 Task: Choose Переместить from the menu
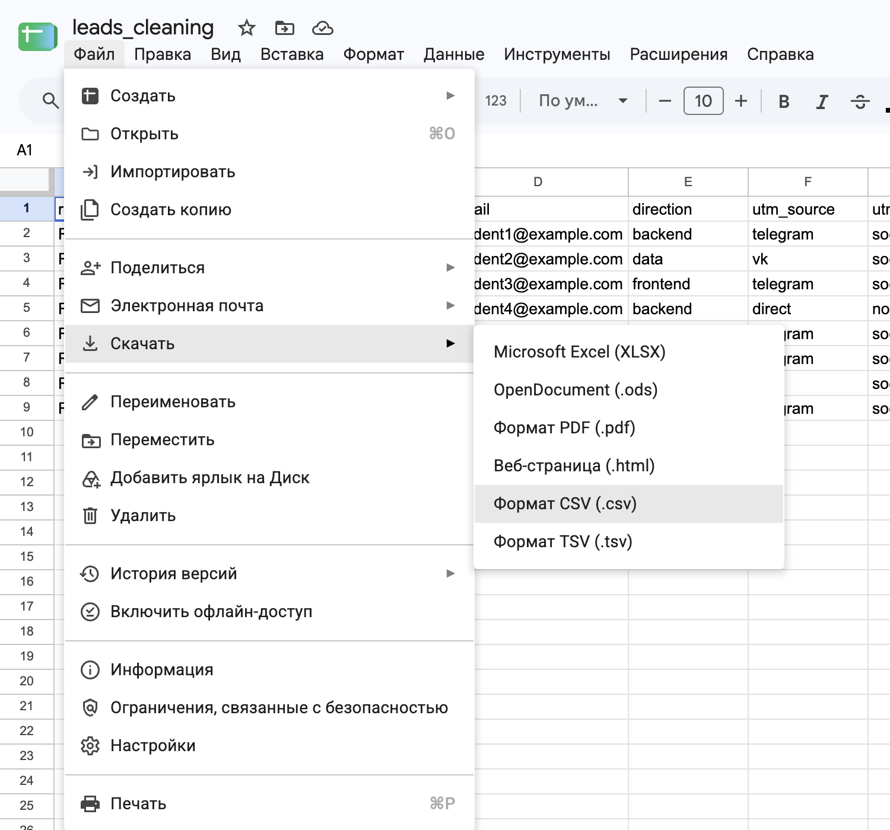click(x=269, y=440)
